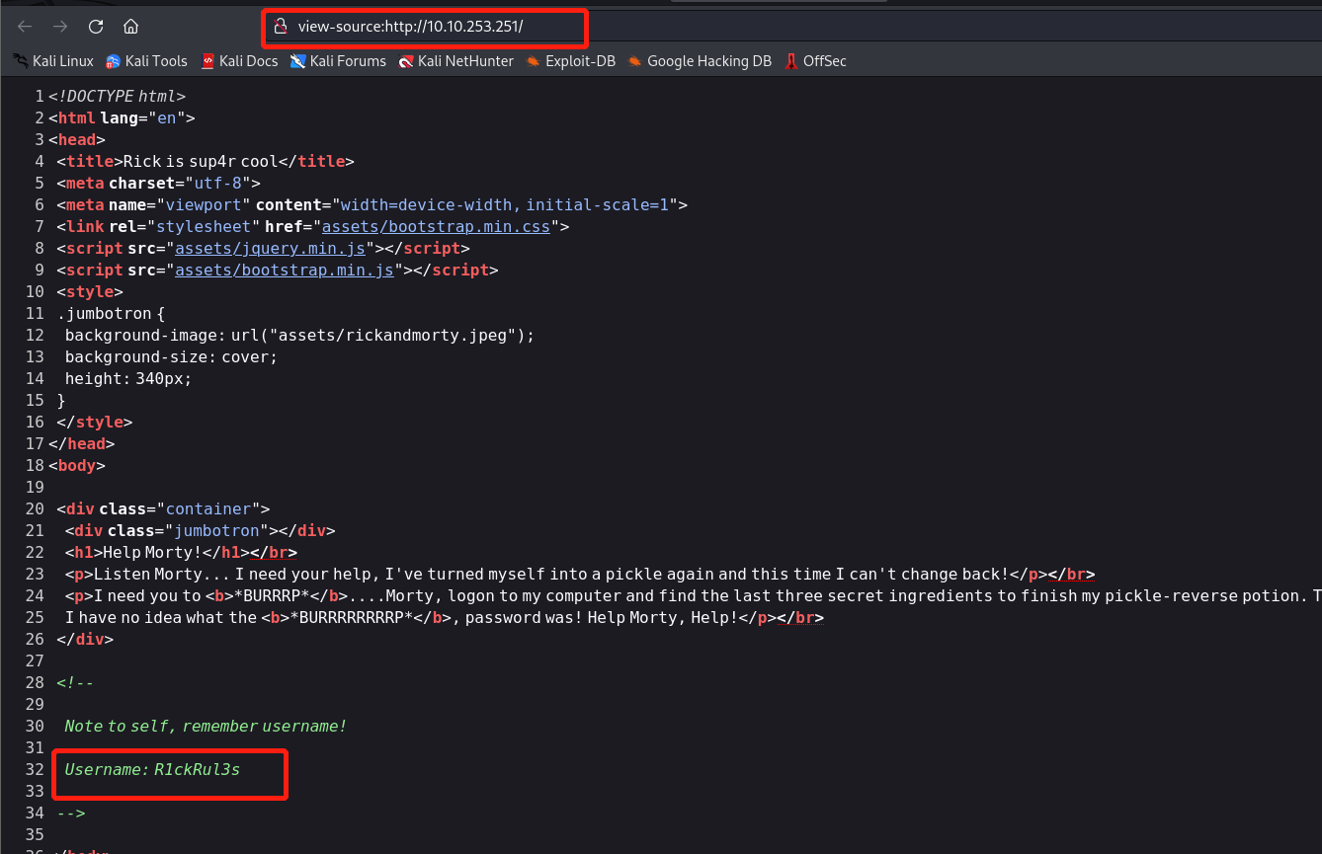
Task: Open the Kali Docs bookmark
Action: point(239,61)
